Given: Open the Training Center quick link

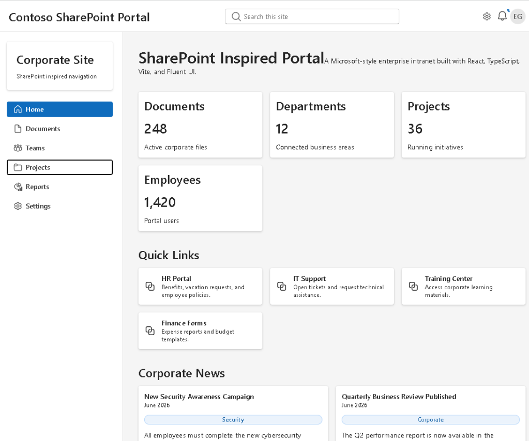Looking at the screenshot, I should tap(463, 287).
